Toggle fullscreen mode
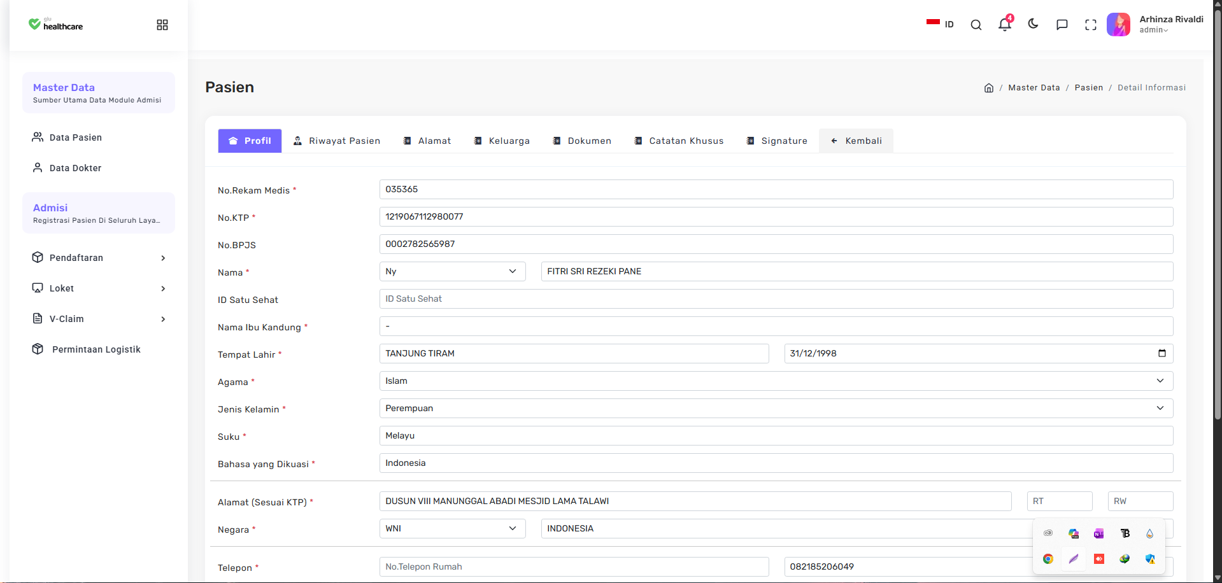Viewport: 1222px width, 583px height. click(x=1091, y=25)
